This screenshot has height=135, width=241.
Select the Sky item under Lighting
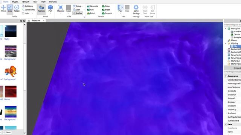click(236, 46)
